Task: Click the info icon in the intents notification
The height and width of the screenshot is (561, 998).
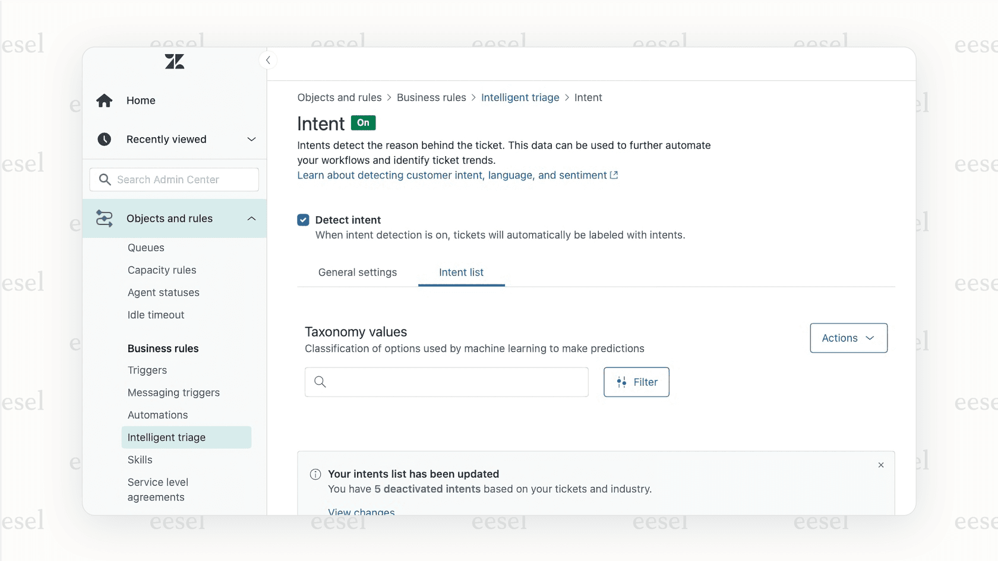Action: click(x=315, y=474)
